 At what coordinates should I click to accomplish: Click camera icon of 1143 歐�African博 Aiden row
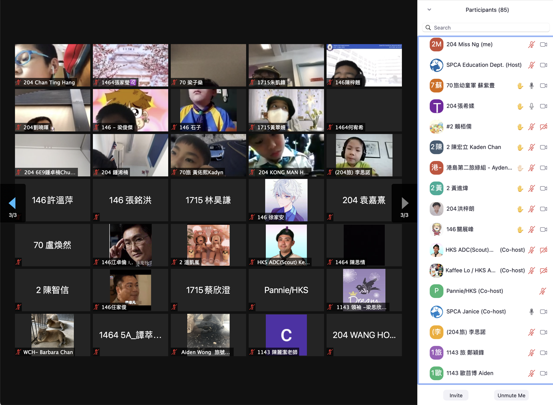coord(544,373)
